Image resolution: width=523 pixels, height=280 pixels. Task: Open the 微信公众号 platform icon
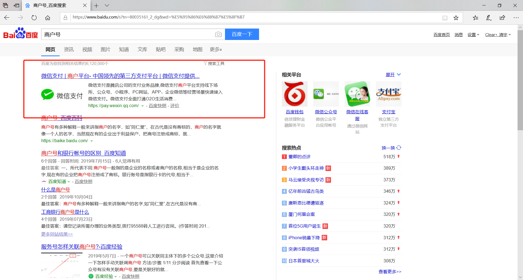[326, 94]
